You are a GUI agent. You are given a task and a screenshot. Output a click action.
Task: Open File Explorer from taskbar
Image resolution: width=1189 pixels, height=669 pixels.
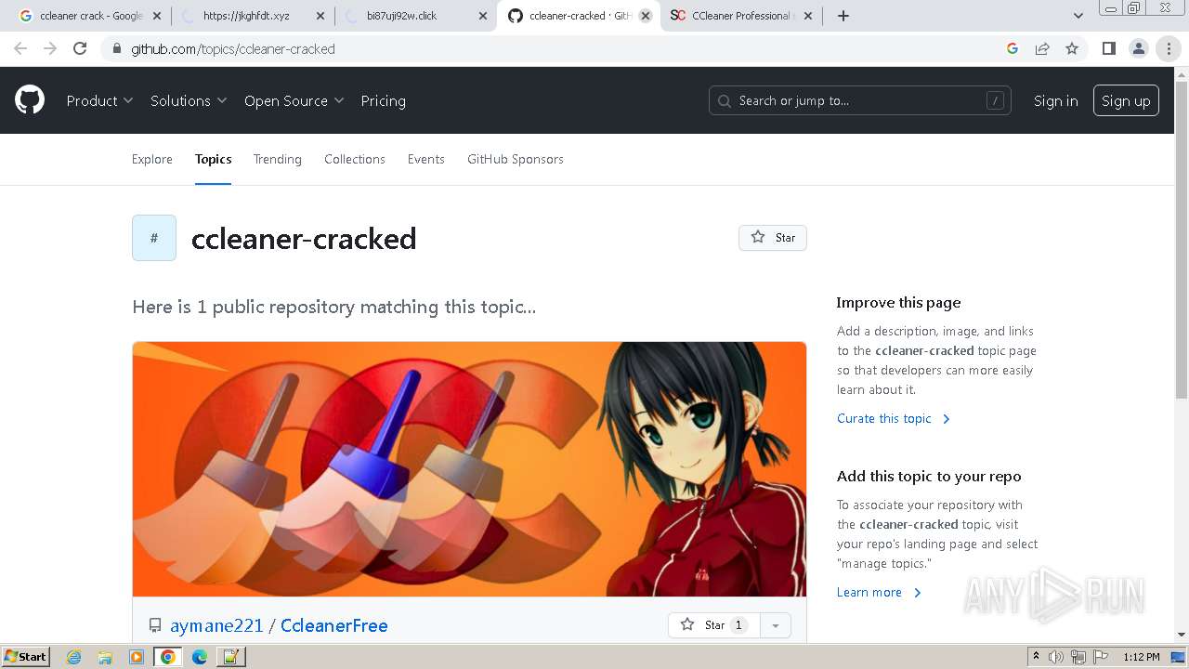coord(105,657)
